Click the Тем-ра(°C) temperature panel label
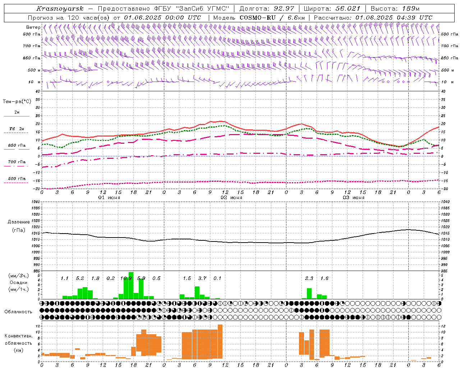Image resolution: width=460 pixels, height=368 pixels. pos(17,102)
